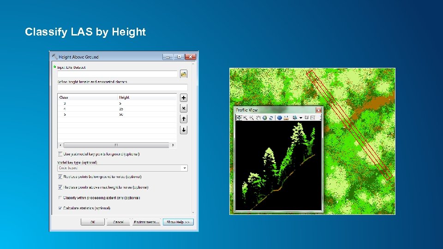443x249 pixels.
Task: Click the tool icon in the Height Above Ground title bar
Action: (x=54, y=56)
